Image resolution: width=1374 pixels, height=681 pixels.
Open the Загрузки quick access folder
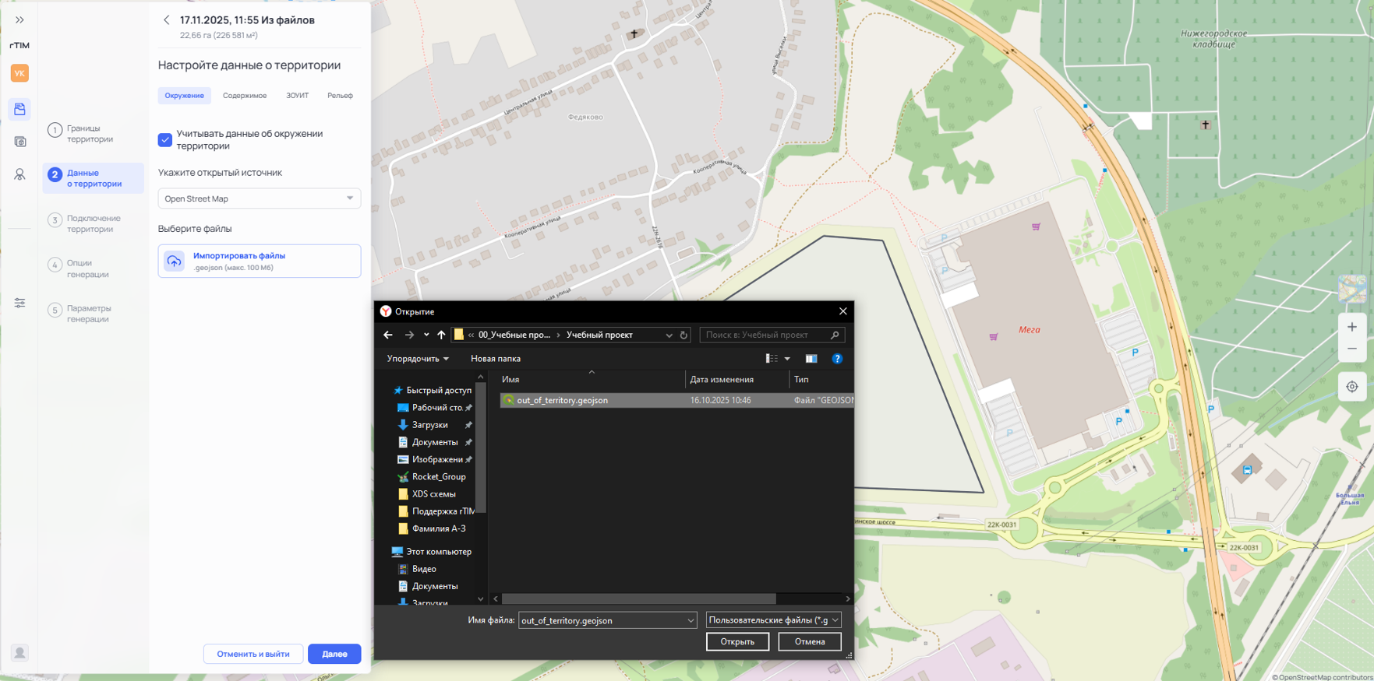pyautogui.click(x=429, y=425)
